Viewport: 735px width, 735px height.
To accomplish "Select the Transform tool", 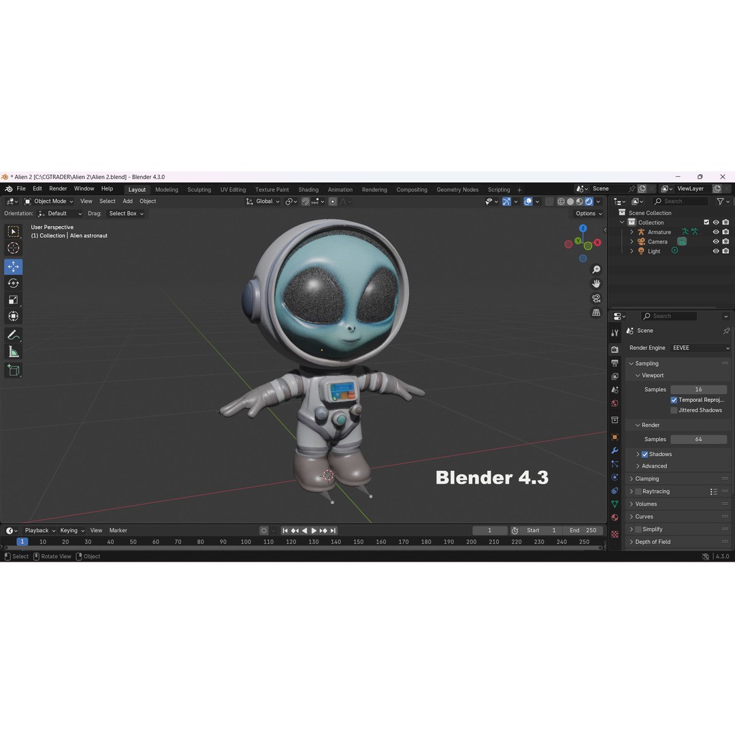I will tap(13, 316).
